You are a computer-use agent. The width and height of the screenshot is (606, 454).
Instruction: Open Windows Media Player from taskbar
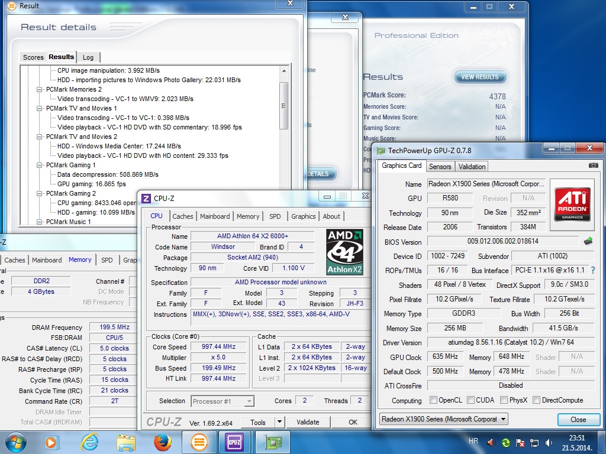click(51, 442)
